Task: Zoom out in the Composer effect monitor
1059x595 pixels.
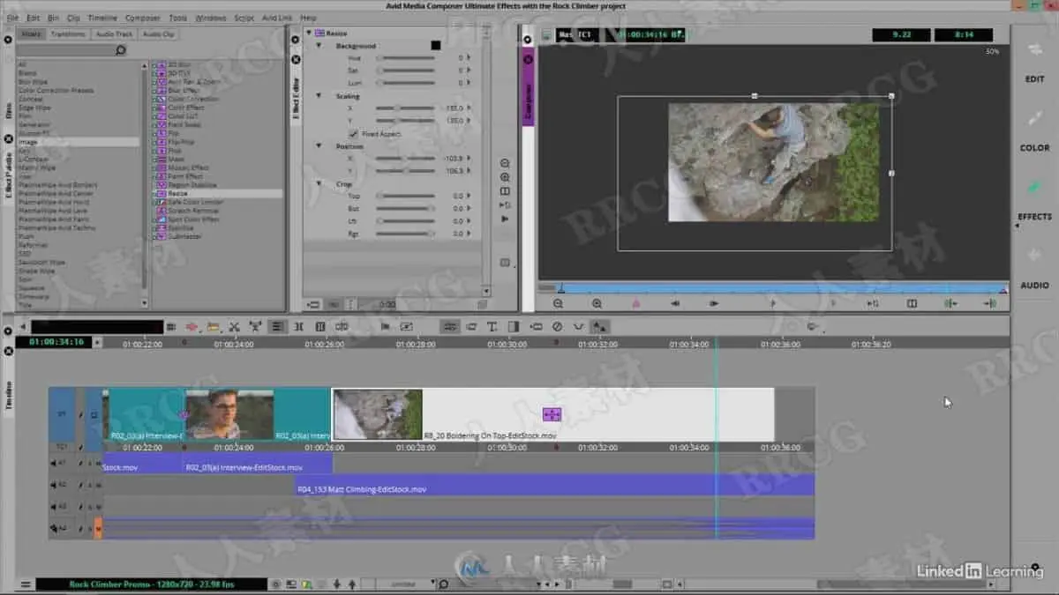Action: 558,303
